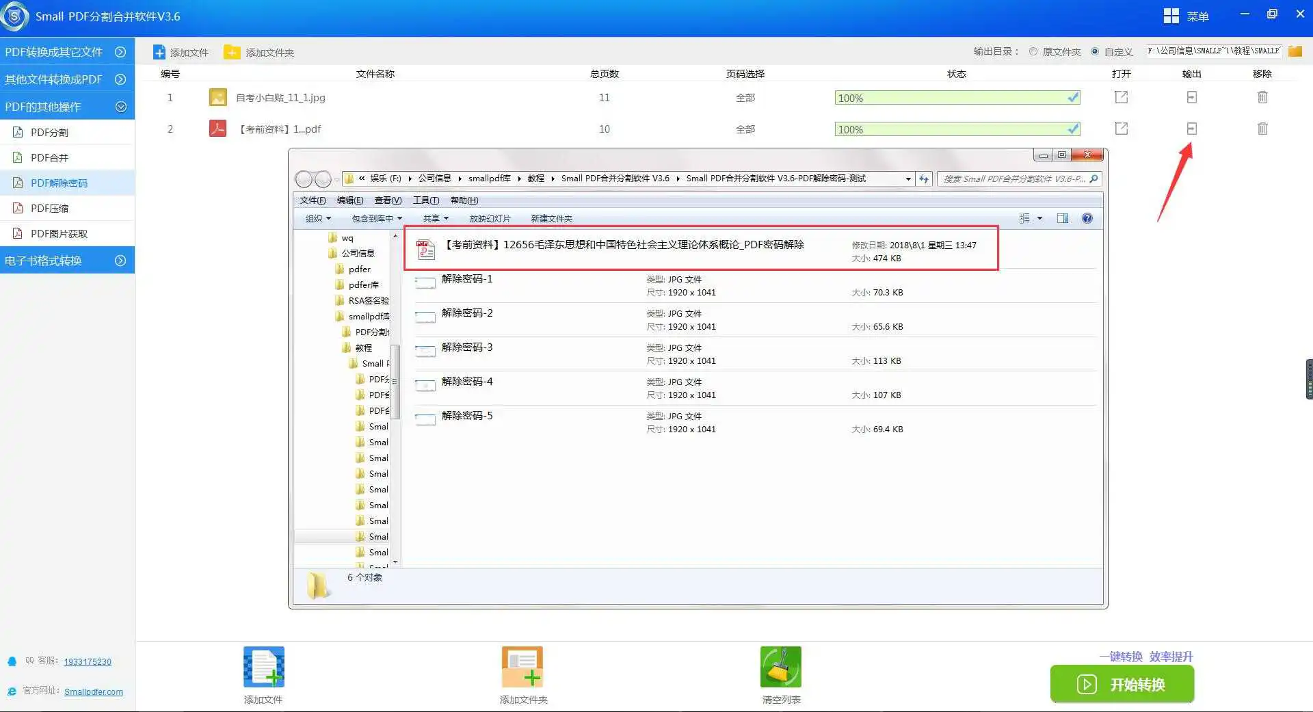Open the 共享 dropdown in explorer

click(436, 218)
